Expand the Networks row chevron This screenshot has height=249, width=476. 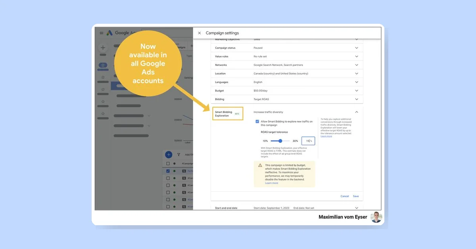pyautogui.click(x=356, y=65)
